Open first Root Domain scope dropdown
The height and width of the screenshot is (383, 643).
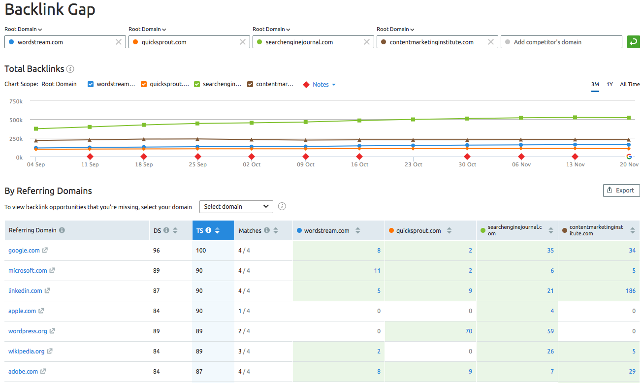(23, 29)
